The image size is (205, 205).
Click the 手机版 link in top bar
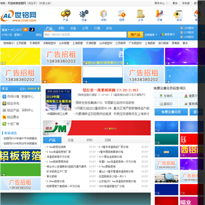pyautogui.click(x=186, y=3)
